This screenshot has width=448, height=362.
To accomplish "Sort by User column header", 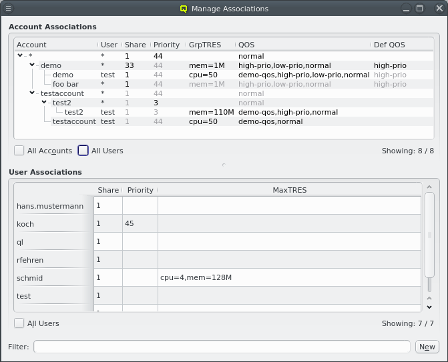I will tap(109, 45).
